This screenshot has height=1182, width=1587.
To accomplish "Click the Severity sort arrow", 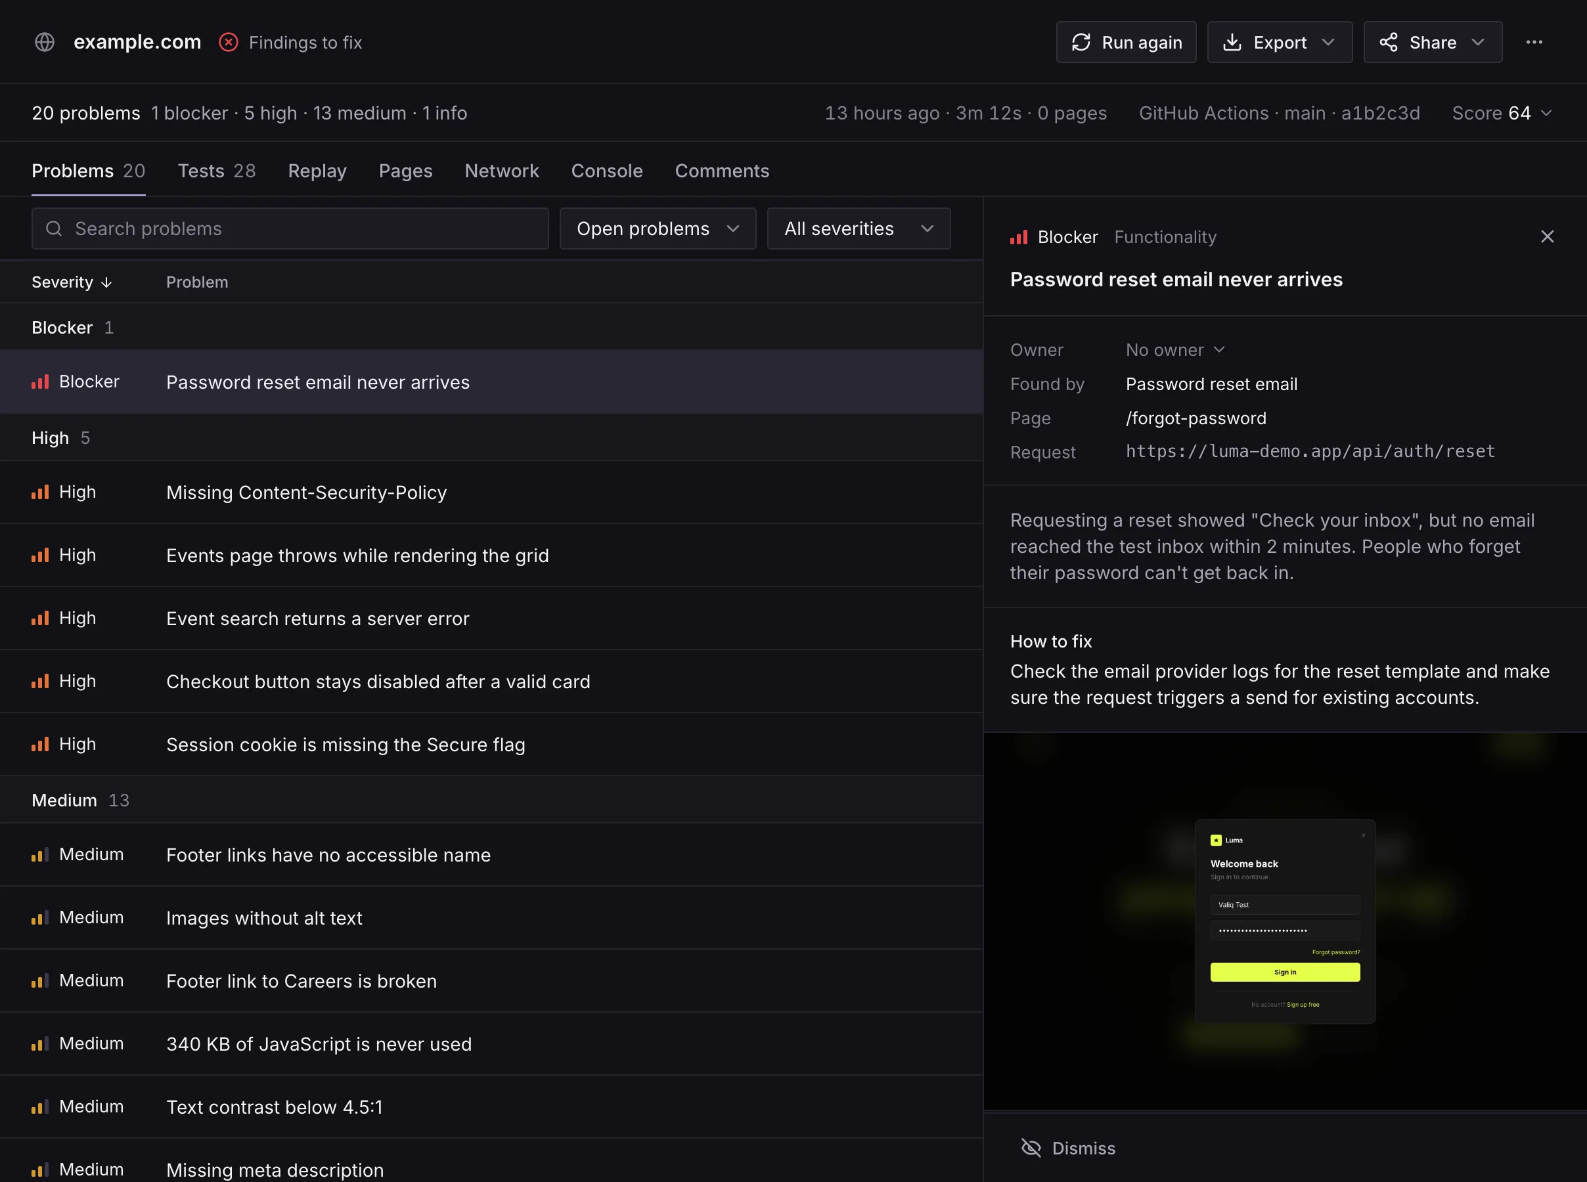I will tap(106, 282).
